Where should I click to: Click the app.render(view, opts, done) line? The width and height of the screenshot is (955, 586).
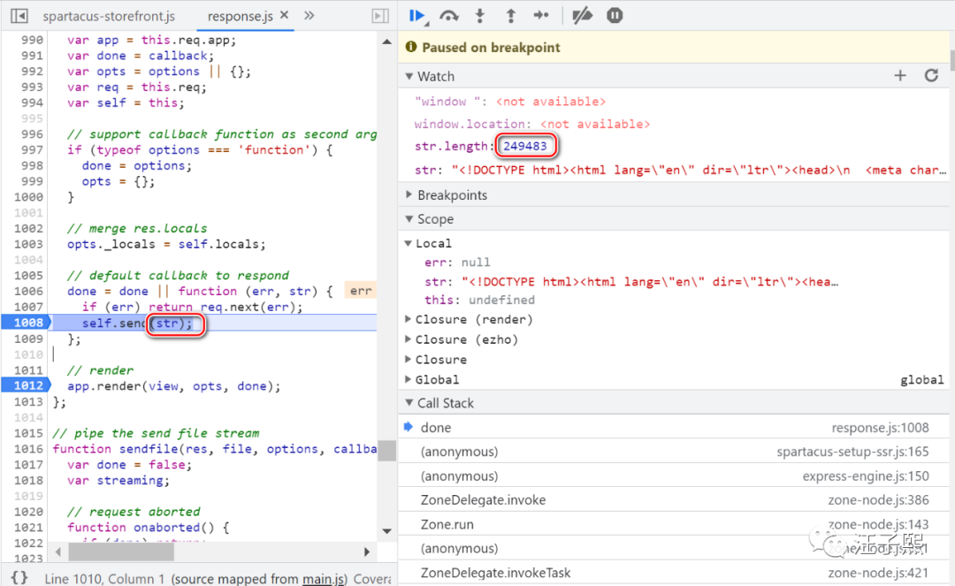point(173,386)
